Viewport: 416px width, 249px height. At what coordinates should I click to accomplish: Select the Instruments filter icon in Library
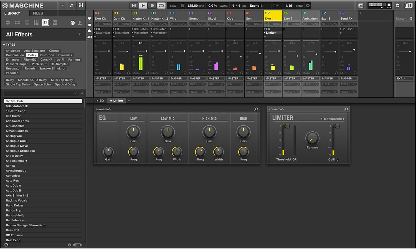[x=36, y=22]
